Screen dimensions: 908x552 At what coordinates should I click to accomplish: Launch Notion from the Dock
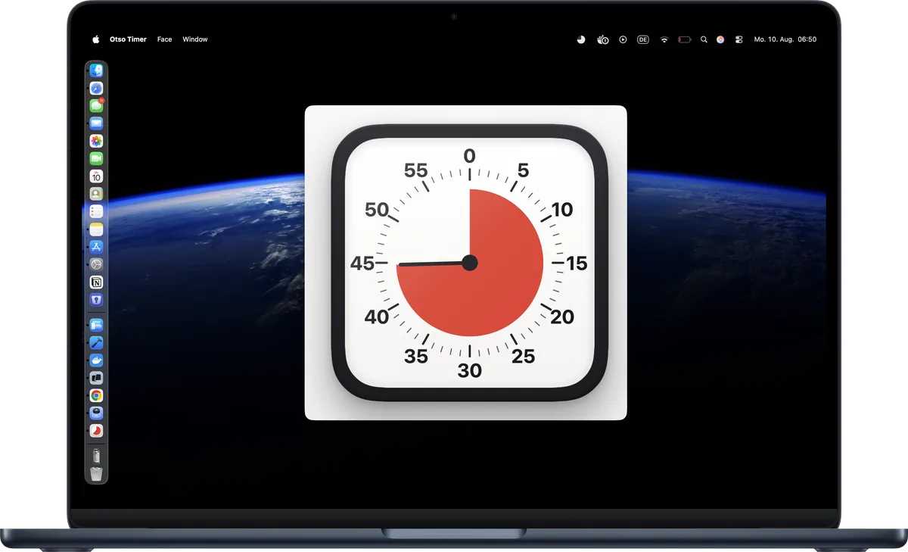[96, 282]
